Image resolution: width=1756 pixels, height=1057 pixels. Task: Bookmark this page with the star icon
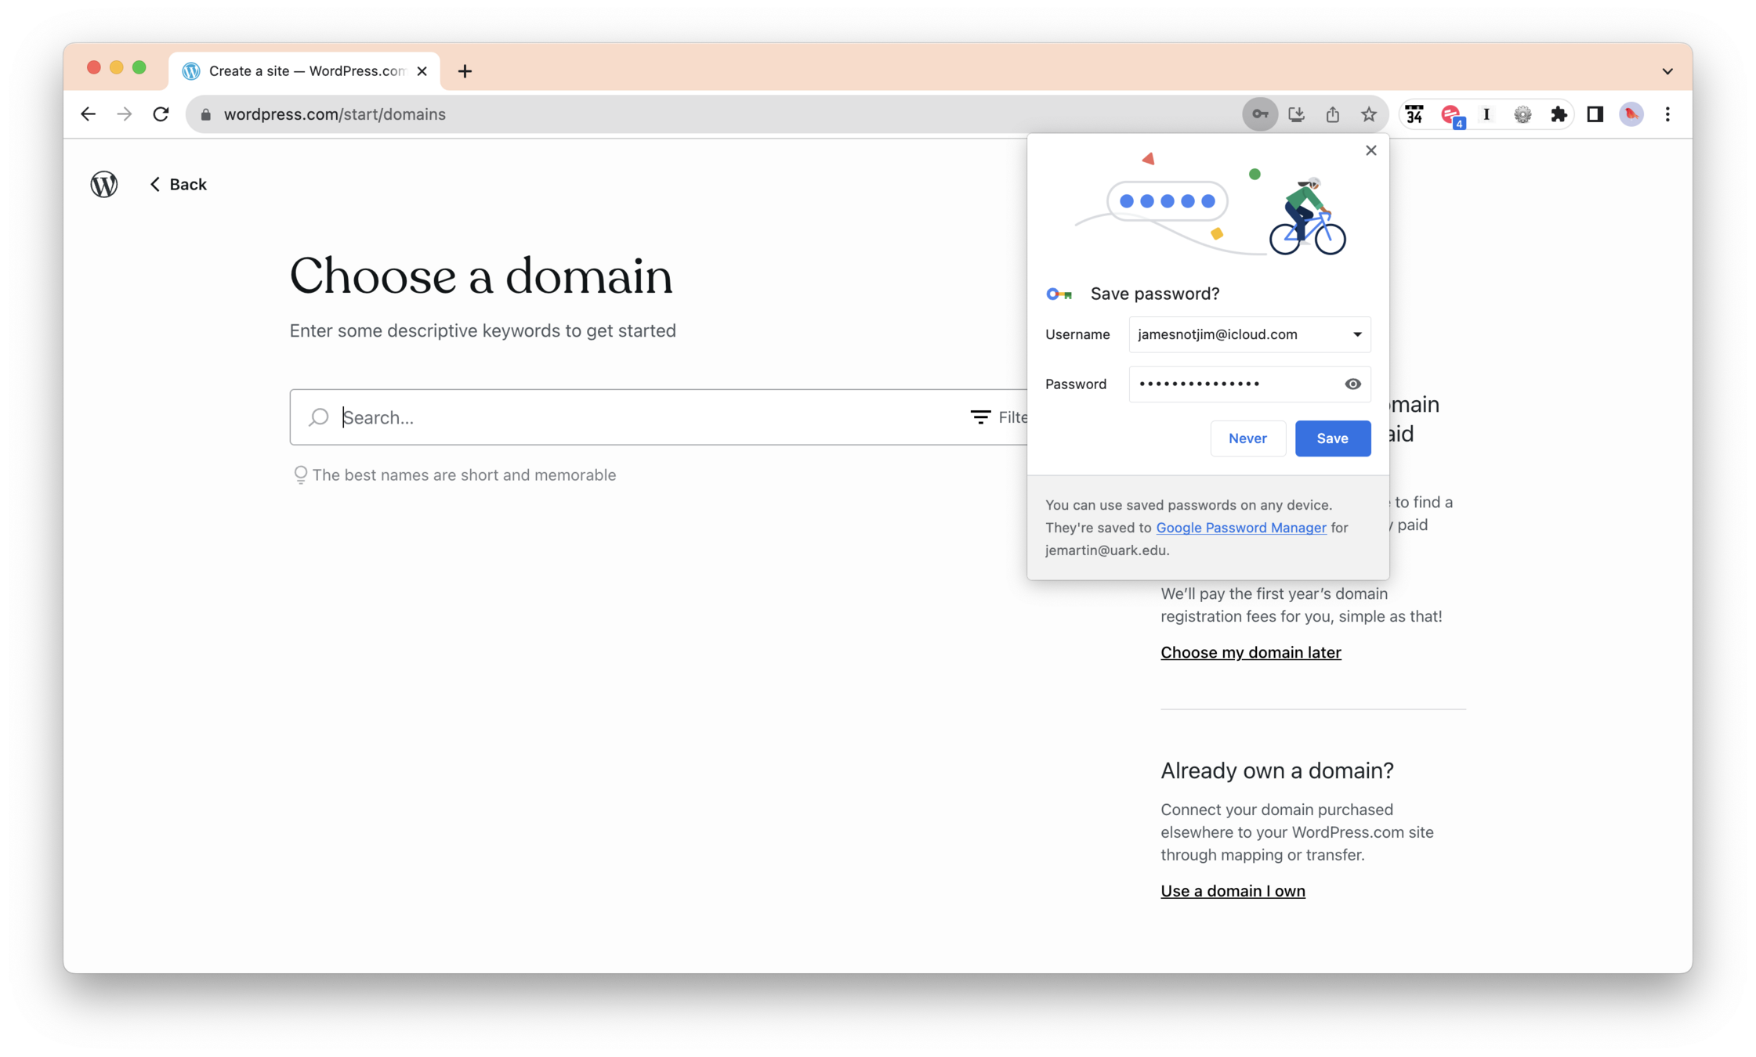[1368, 114]
